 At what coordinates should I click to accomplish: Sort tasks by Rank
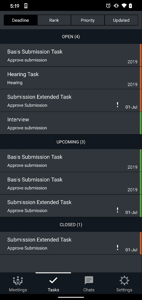coord(54,20)
